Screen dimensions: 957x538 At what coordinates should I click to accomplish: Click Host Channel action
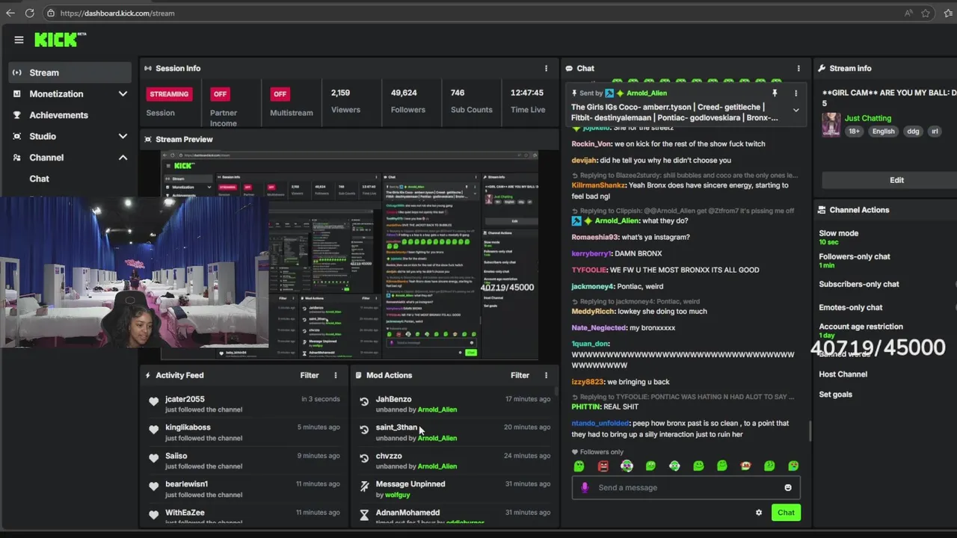(x=843, y=374)
